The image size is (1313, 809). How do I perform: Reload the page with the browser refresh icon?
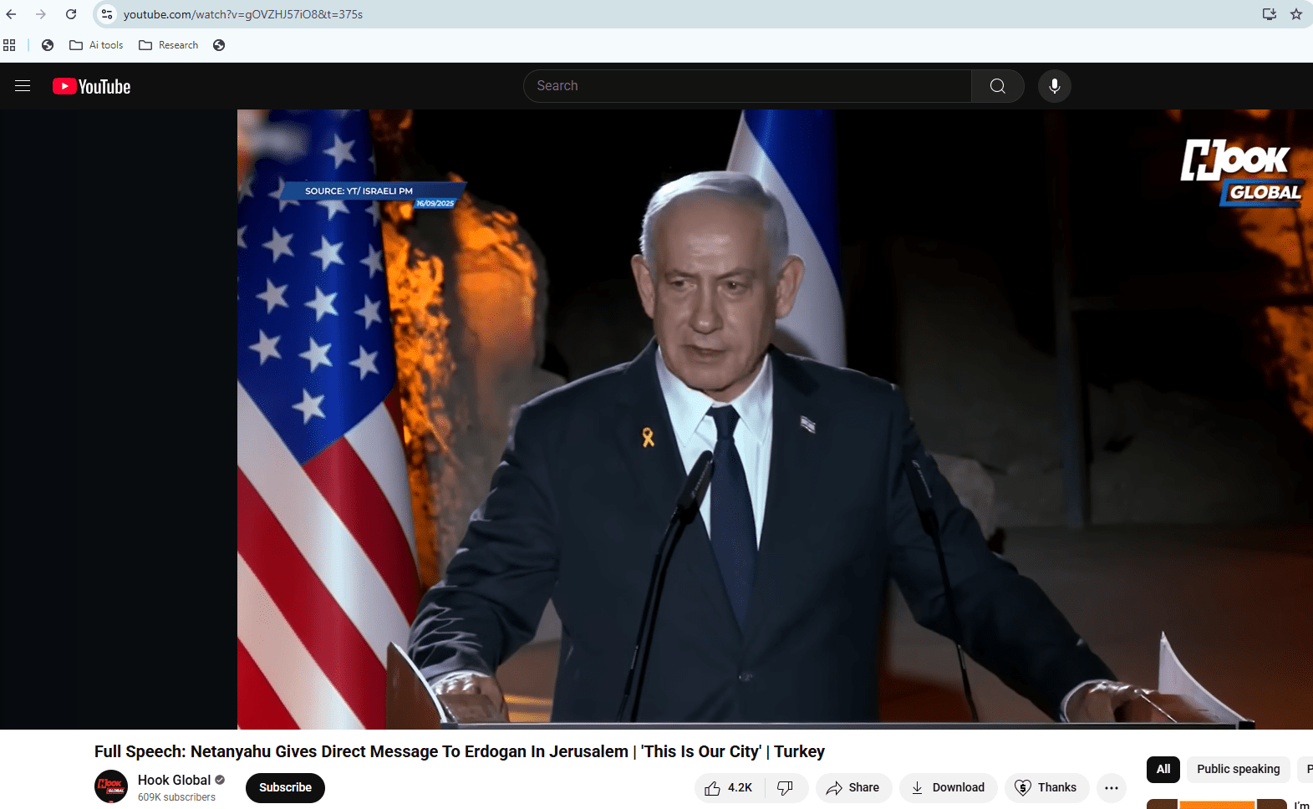point(71,14)
